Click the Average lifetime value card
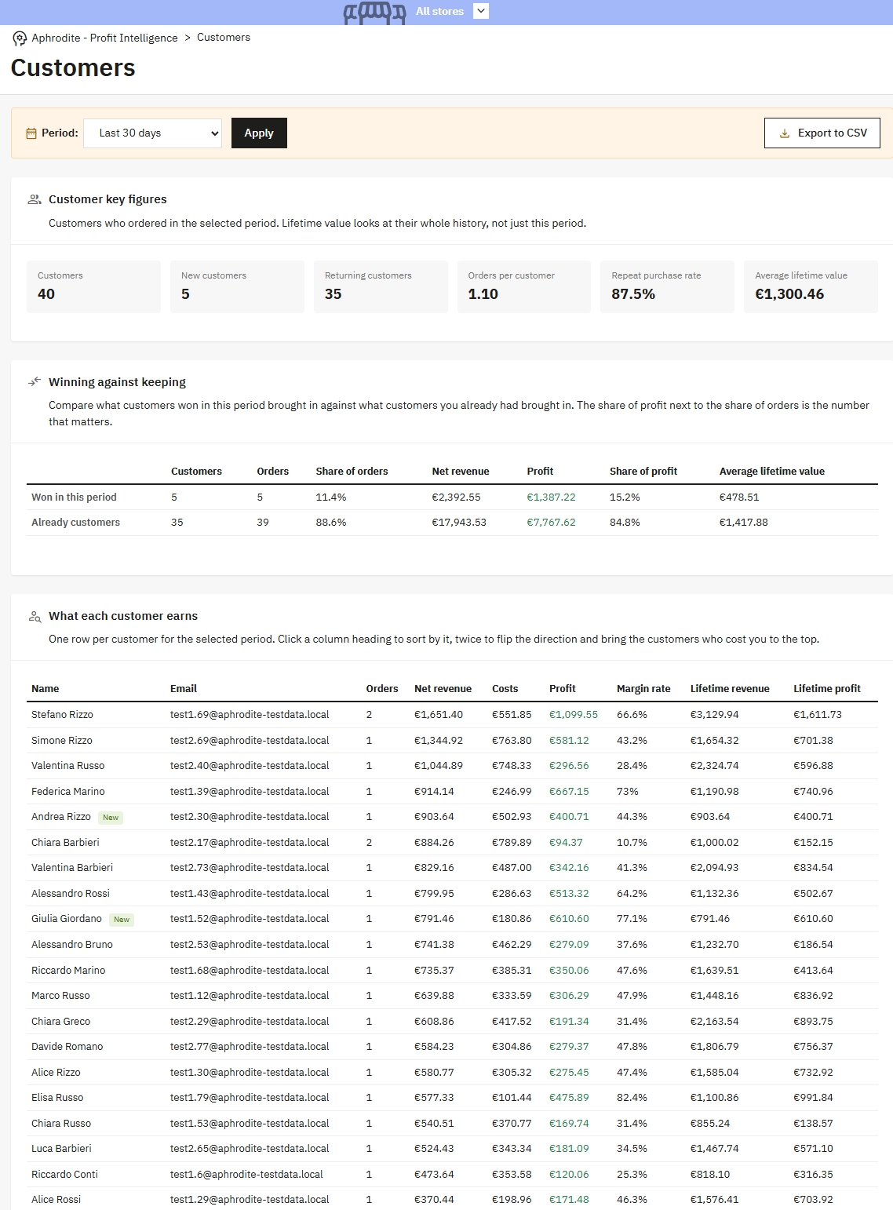893x1210 pixels. pos(811,286)
